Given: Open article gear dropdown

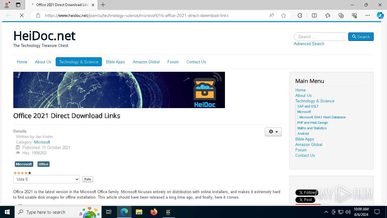Looking at the screenshot, I should point(273,132).
